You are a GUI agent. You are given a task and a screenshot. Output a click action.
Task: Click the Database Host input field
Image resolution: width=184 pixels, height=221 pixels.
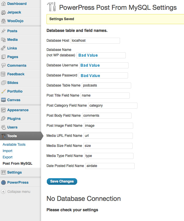pos(95,41)
